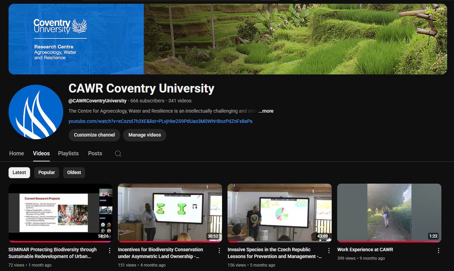Click the channel name CAWR Coventry University
This screenshot has width=454, height=271.
coord(141,88)
